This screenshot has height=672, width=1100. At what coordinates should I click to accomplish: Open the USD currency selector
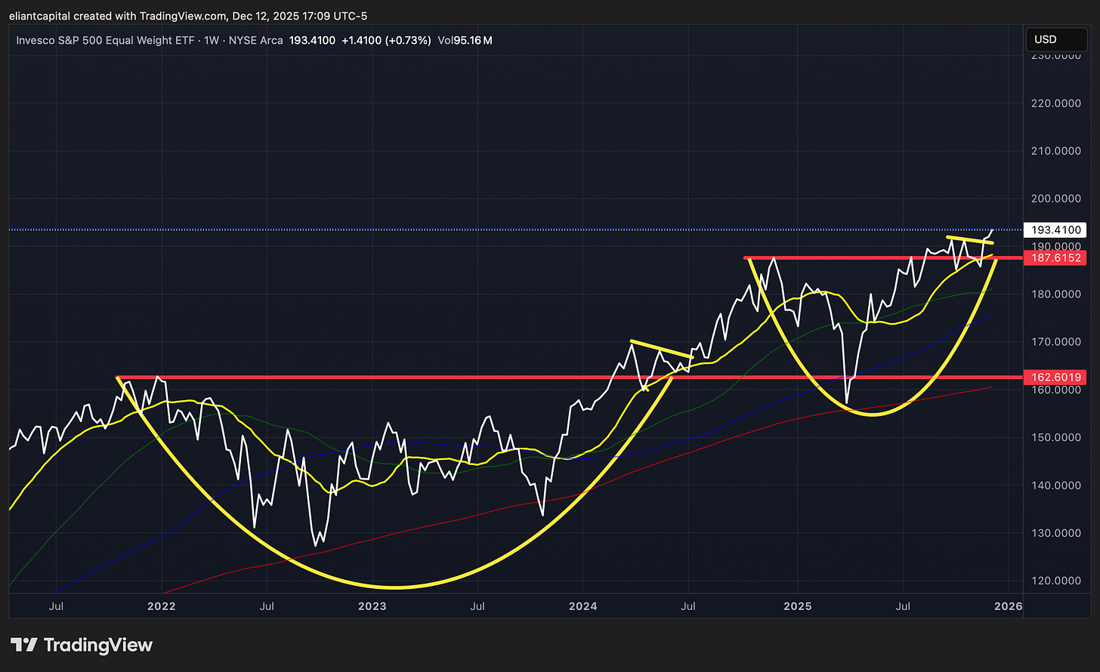(x=1055, y=39)
